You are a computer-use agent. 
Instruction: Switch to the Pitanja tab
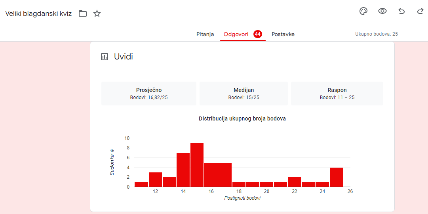pos(205,34)
